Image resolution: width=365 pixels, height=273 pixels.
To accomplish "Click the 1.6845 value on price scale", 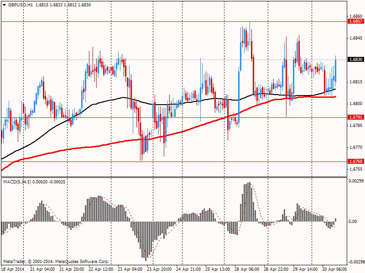I will [355, 38].
